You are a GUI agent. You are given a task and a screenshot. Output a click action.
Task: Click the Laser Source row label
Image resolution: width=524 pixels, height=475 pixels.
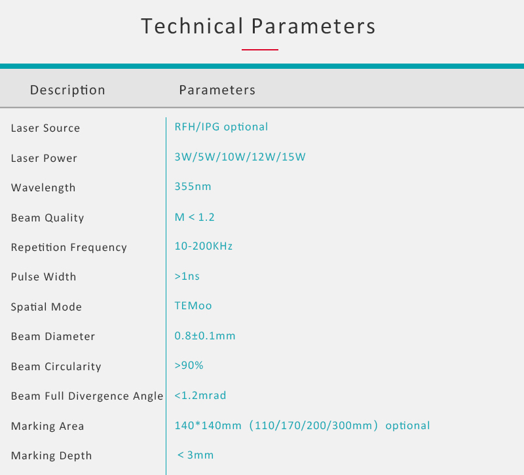tap(45, 128)
